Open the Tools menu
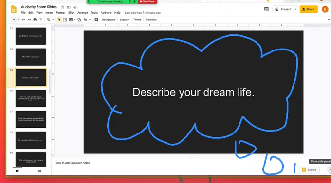Image resolution: width=331 pixels, height=183 pixels. point(94,13)
